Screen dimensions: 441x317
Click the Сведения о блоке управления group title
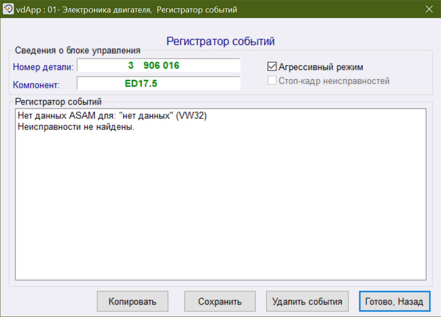[x=78, y=50]
